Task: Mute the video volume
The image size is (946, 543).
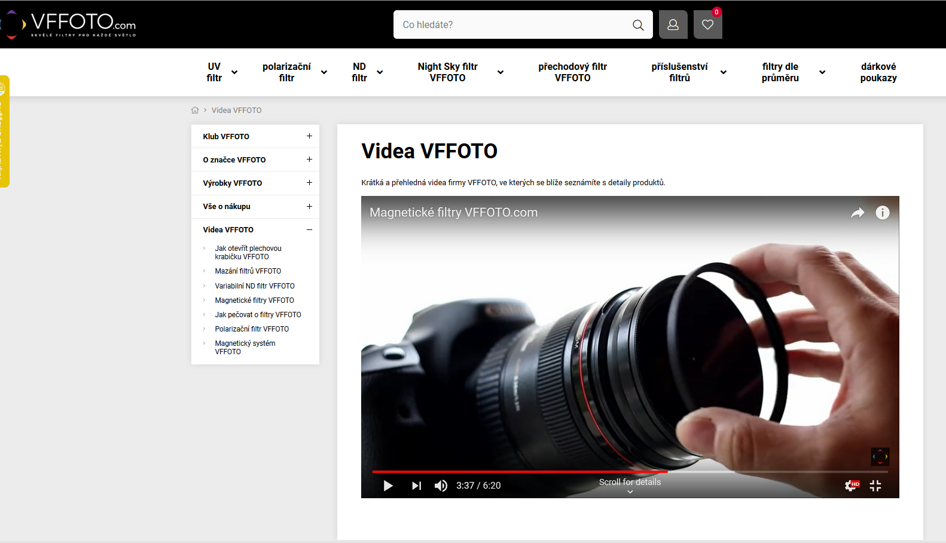Action: click(441, 486)
